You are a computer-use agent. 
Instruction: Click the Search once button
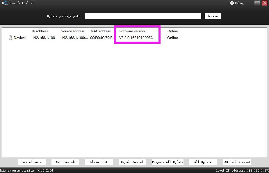point(32,162)
